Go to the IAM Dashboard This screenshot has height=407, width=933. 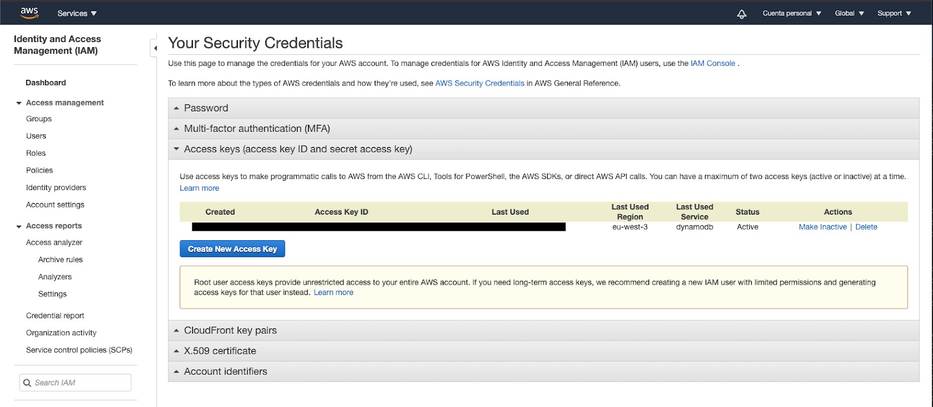[x=45, y=83]
